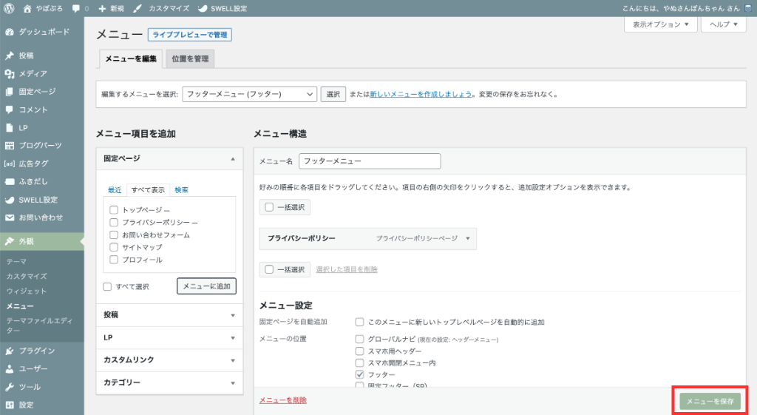Open プラグイン plug icon in sidebar
Viewport: 757px width, 415px height.
[10, 351]
